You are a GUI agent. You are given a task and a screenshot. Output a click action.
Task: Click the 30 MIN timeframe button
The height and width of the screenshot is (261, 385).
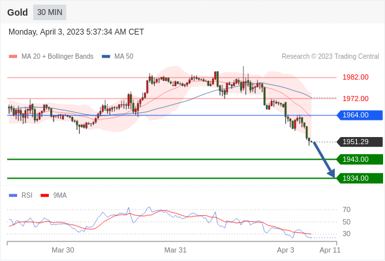click(x=50, y=12)
